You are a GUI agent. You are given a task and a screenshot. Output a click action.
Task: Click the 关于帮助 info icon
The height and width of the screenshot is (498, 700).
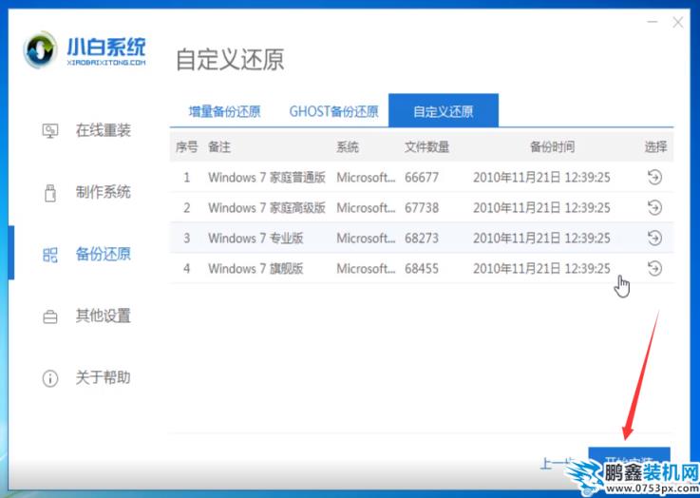pyautogui.click(x=50, y=378)
